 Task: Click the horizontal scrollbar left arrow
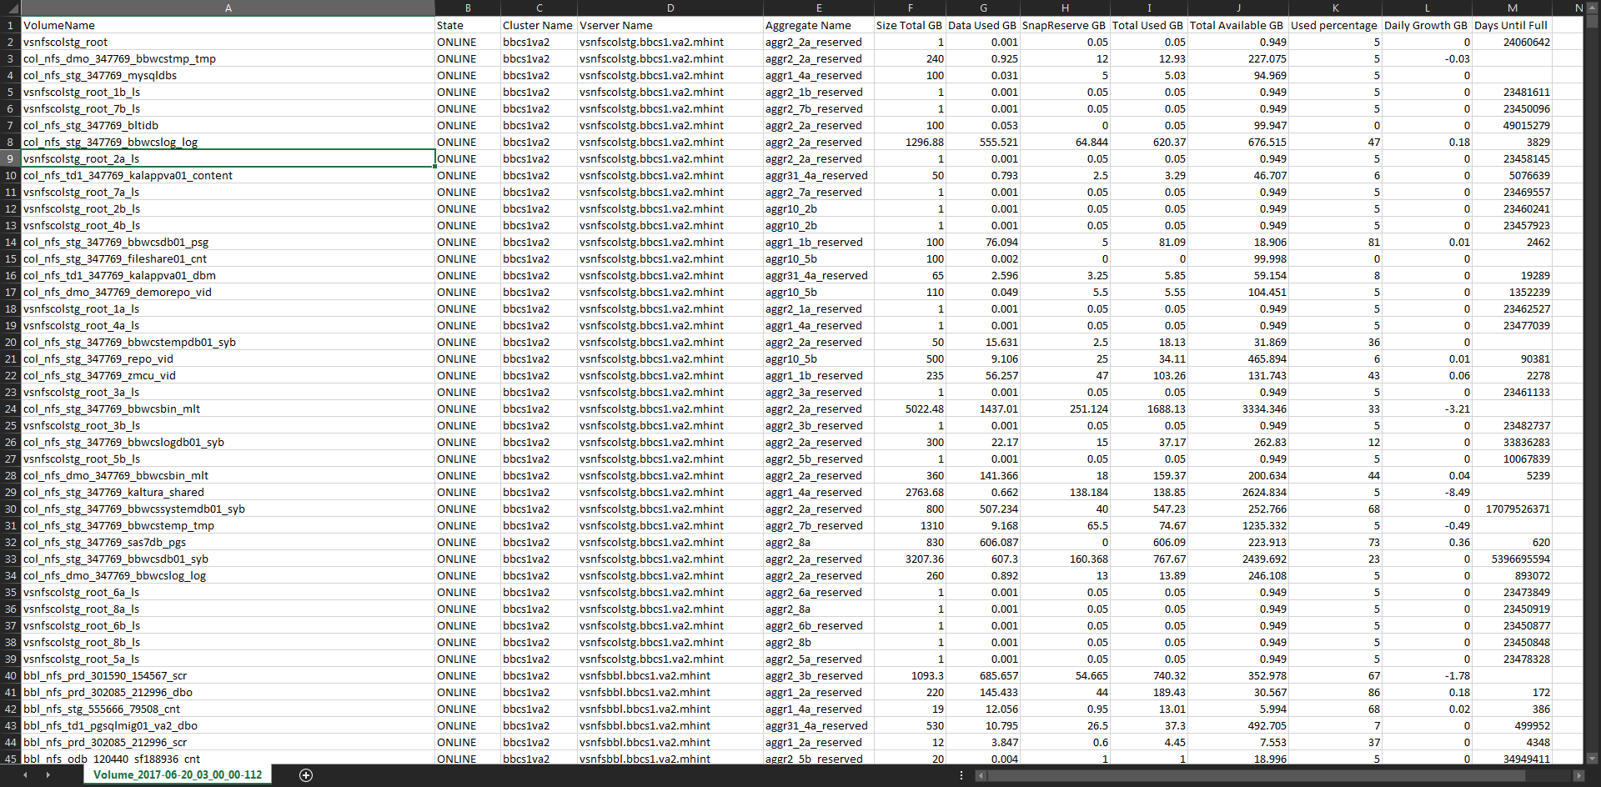click(981, 775)
